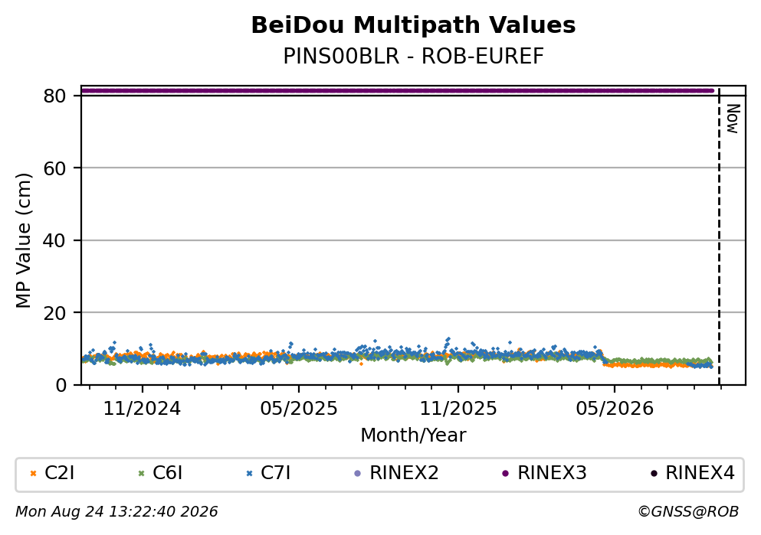
Task: Click the C6I green legend marker
Action: tap(141, 474)
